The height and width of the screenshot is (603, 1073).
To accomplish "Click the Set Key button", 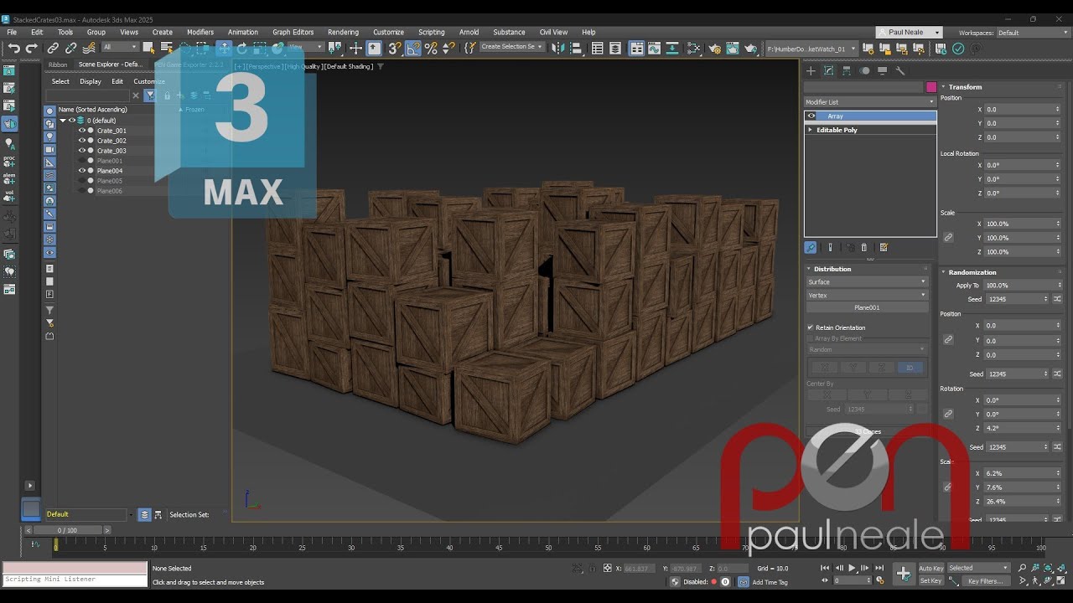I will pos(930,581).
